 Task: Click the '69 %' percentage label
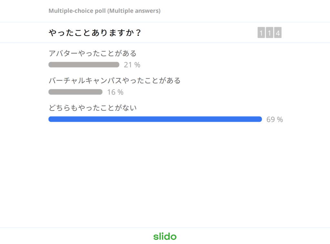tap(275, 120)
